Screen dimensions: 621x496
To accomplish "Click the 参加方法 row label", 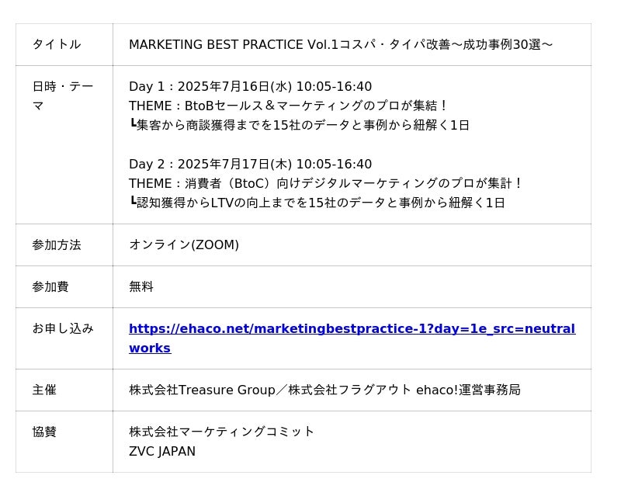I will 56,245.
